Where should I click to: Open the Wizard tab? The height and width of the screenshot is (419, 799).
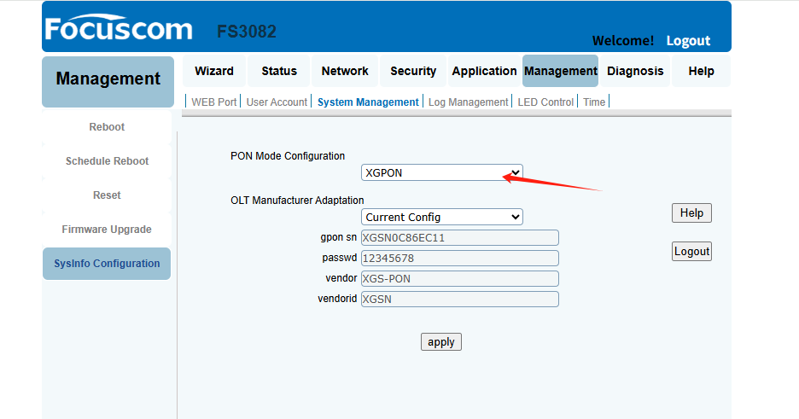214,71
